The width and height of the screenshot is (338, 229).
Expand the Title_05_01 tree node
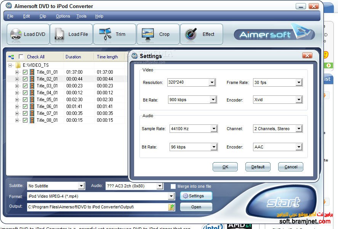point(17,100)
